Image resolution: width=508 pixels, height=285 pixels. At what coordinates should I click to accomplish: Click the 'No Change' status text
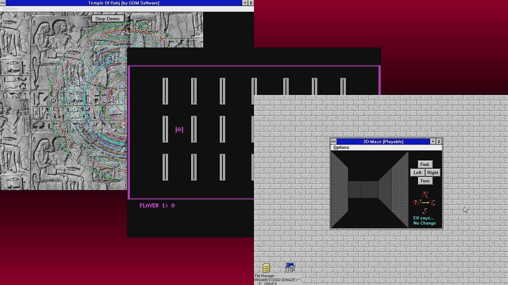coord(424,223)
